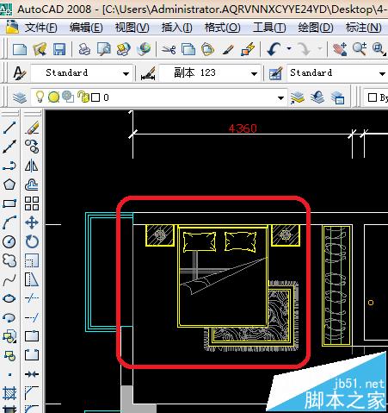Click Match Properties brush icon
This screenshot has height=413, width=388.
coord(228,49)
